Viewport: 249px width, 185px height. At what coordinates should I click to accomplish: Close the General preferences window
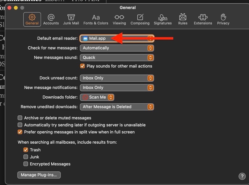[x=9, y=8]
